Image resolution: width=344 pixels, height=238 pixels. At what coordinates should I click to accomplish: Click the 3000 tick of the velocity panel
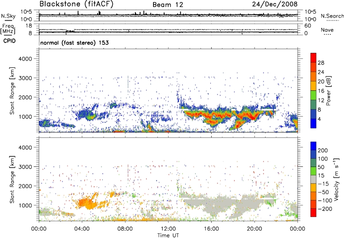pos(25,167)
